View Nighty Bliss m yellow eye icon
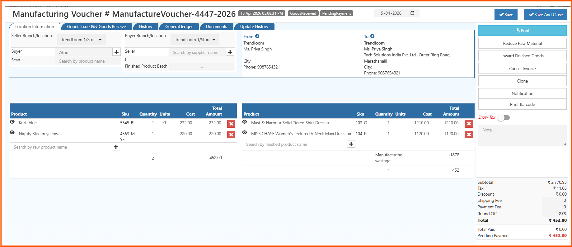 [x=12, y=133]
